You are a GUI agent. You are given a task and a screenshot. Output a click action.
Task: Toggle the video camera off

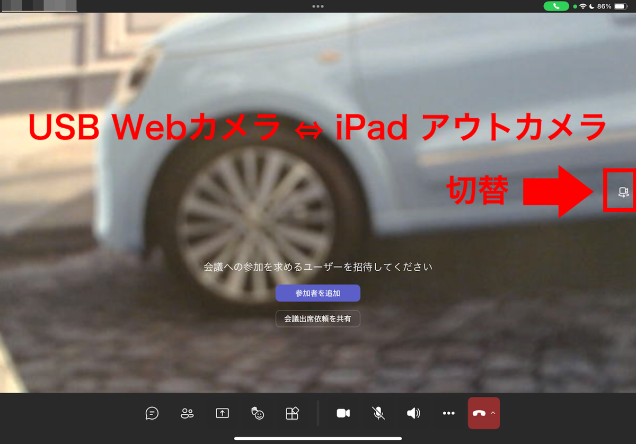coord(343,413)
